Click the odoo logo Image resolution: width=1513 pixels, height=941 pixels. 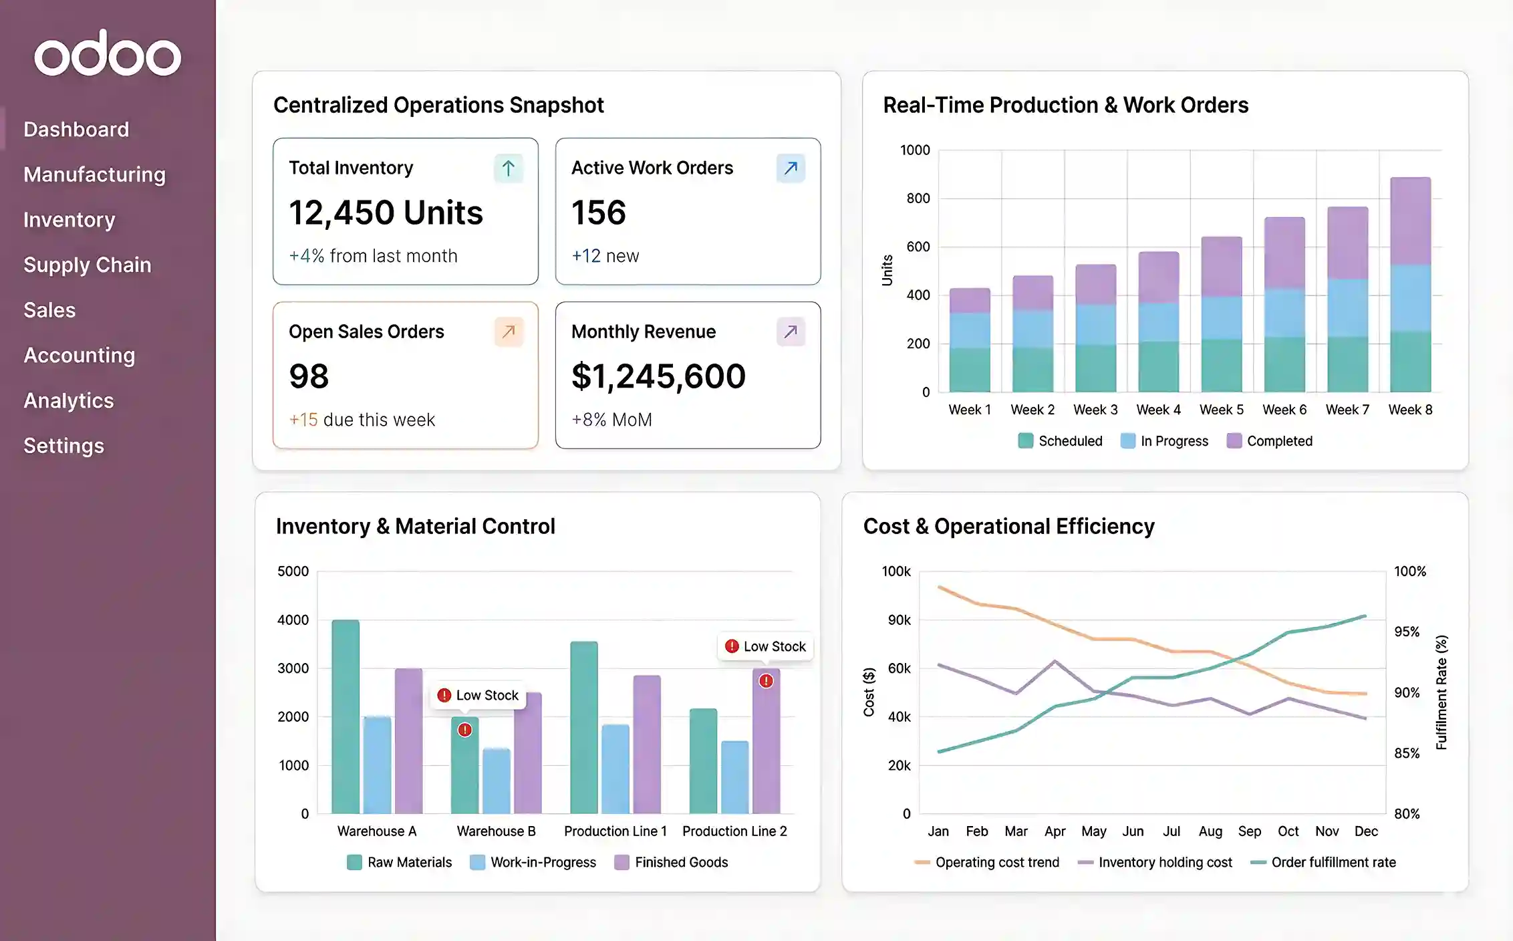pyautogui.click(x=108, y=53)
